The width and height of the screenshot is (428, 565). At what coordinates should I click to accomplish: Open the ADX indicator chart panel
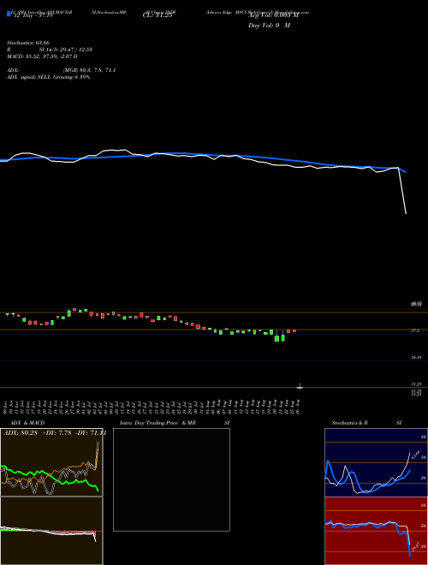pyautogui.click(x=51, y=462)
